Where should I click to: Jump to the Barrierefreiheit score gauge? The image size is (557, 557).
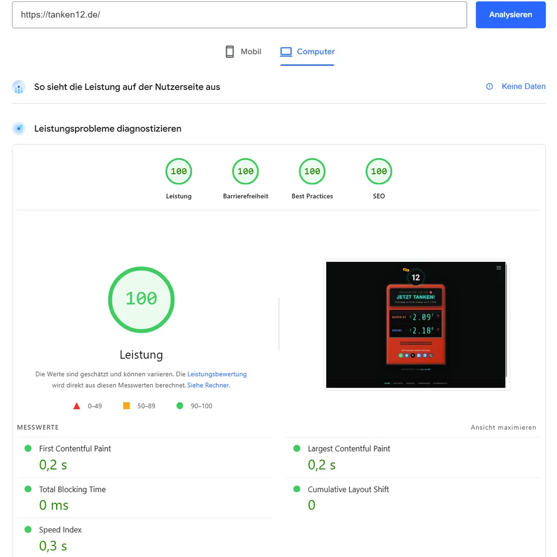click(x=246, y=172)
